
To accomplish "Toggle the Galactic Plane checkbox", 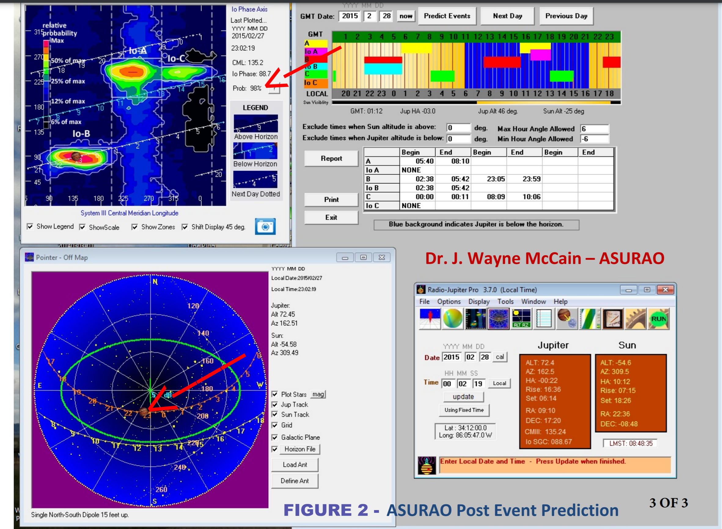I will click(x=275, y=437).
